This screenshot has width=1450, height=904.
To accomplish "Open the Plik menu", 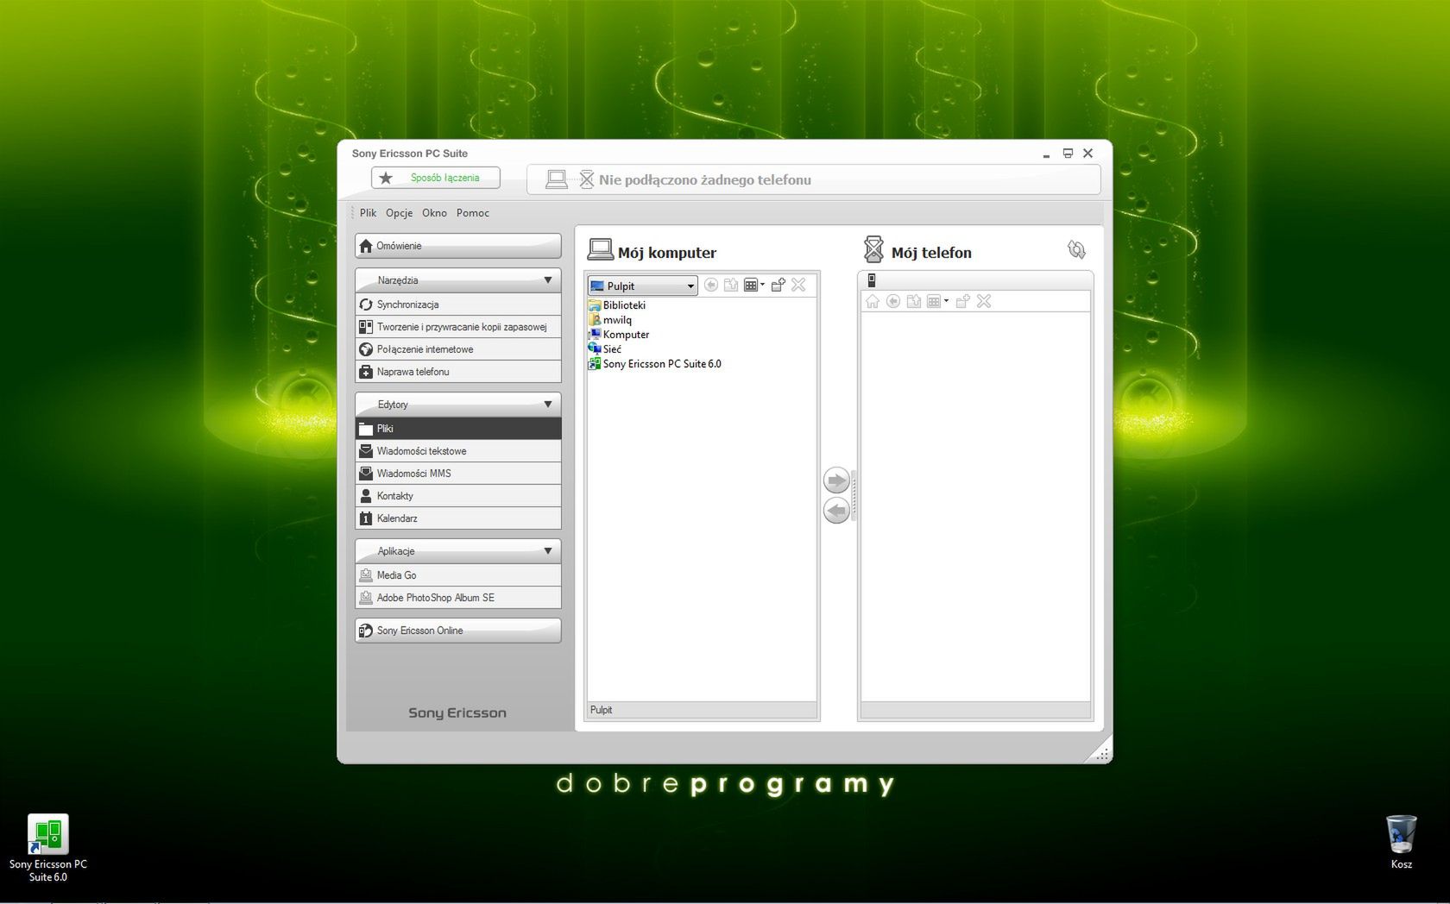I will tap(369, 213).
